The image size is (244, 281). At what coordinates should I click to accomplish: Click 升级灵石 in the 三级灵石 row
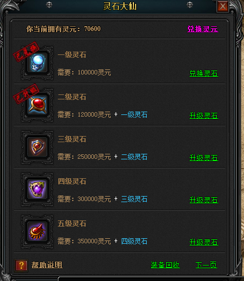click(204, 158)
